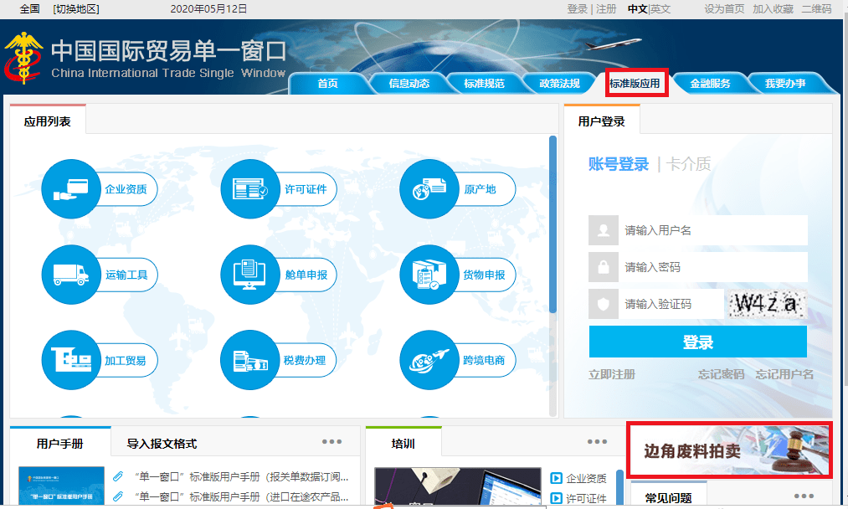Open the 标准规范 navigation tab

click(x=484, y=84)
